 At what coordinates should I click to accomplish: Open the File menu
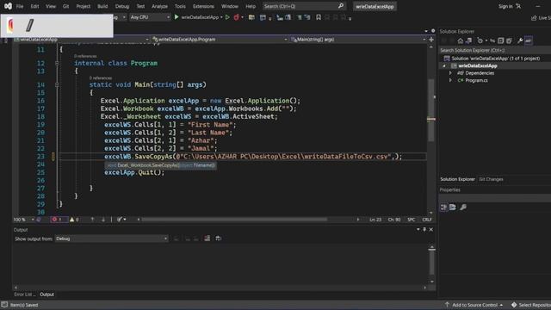pyautogui.click(x=20, y=6)
